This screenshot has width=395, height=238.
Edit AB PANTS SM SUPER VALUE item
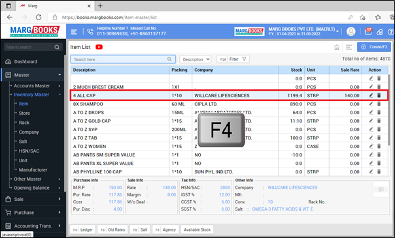[371, 155]
